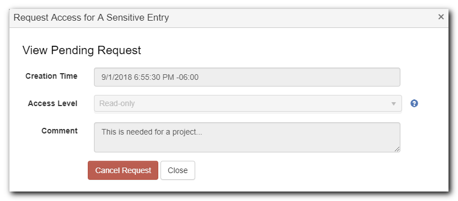458x201 pixels.
Task: Click the dialog title Request Access for A Sensitive Entry
Action: coord(91,17)
